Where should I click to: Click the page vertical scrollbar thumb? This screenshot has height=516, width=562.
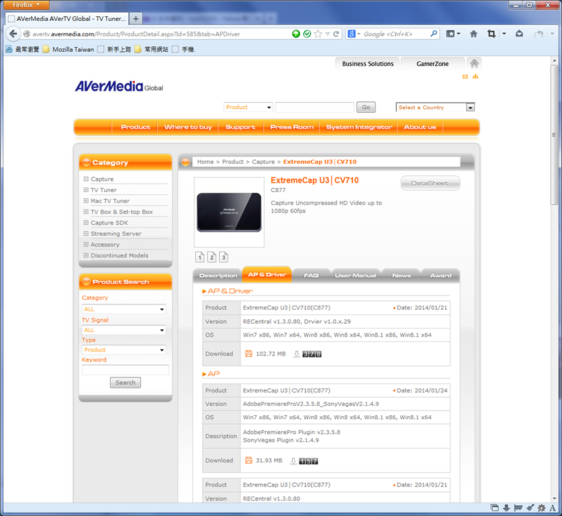(x=554, y=134)
